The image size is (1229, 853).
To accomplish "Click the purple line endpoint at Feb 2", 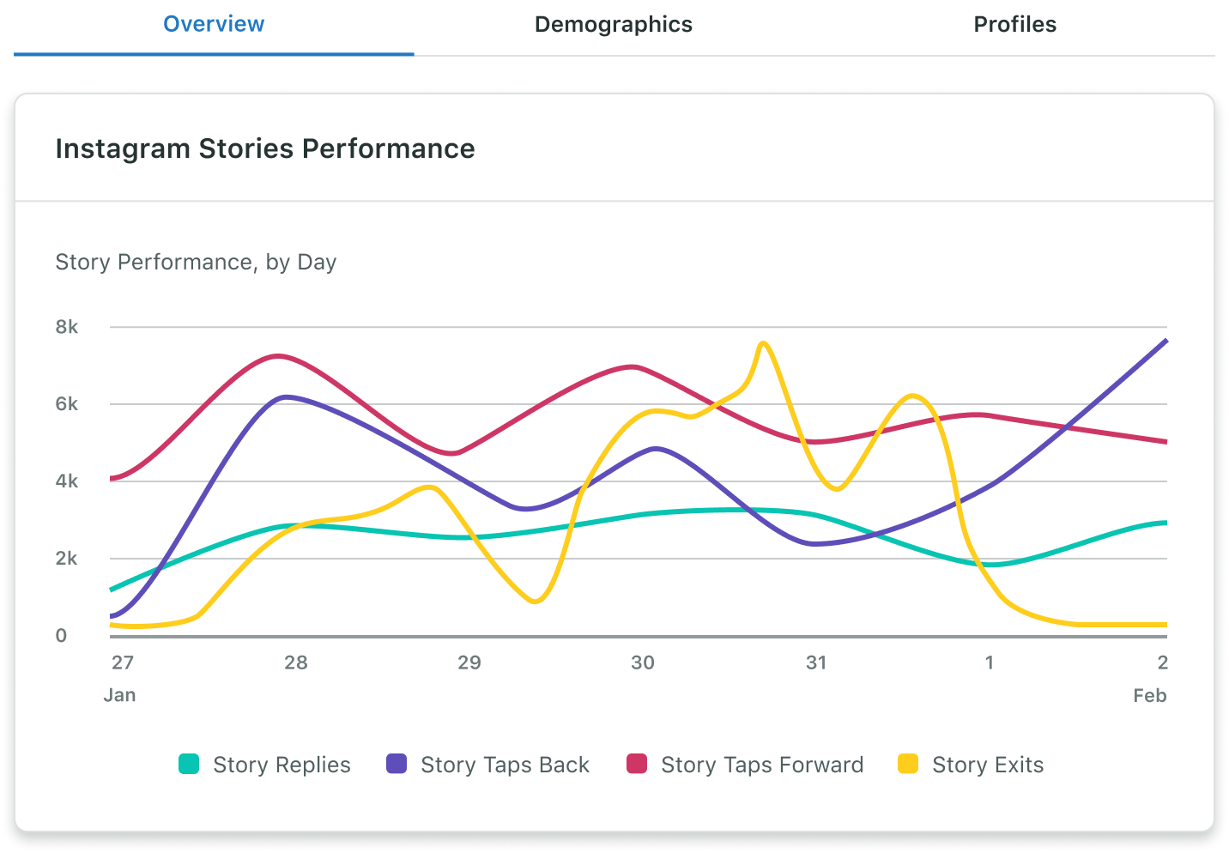I will [x=1165, y=342].
